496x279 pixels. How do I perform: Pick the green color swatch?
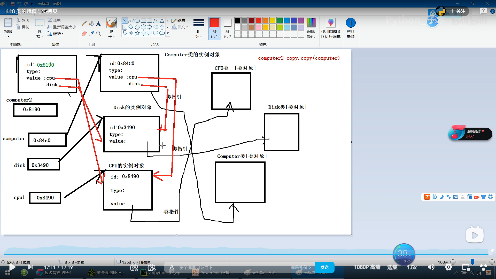280,20
